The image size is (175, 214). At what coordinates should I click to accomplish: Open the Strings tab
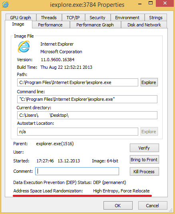pos(156,18)
